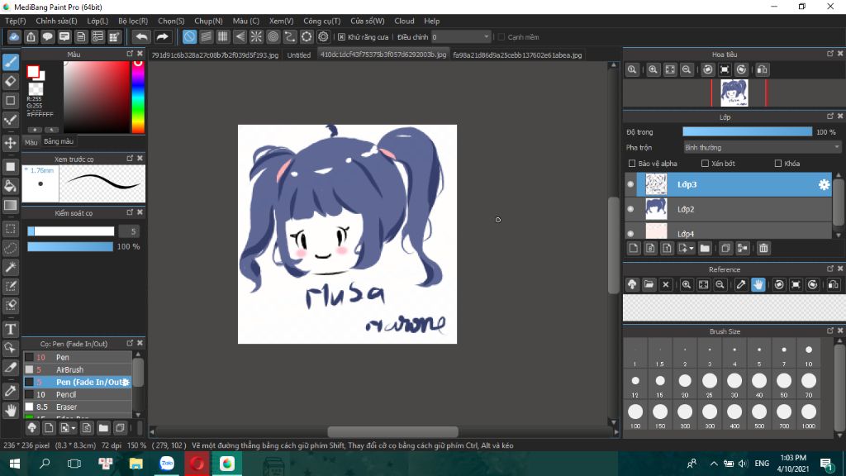Select the Eraser tool in left toolbar
This screenshot has width=846, height=476.
click(x=11, y=82)
